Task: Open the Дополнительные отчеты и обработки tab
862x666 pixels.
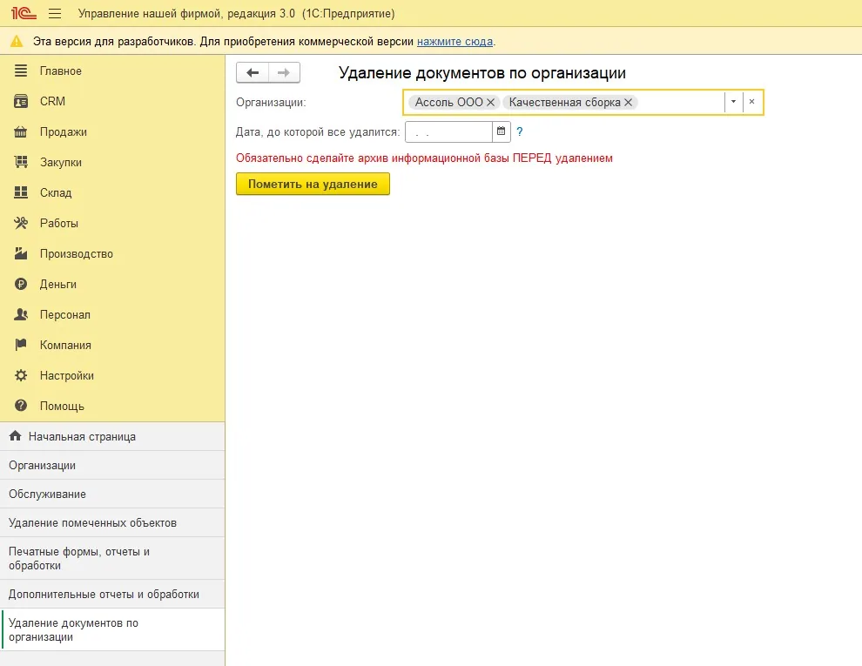Action: click(112, 594)
